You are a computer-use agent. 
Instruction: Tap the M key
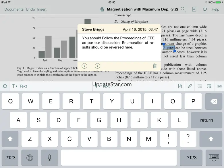[148, 139]
